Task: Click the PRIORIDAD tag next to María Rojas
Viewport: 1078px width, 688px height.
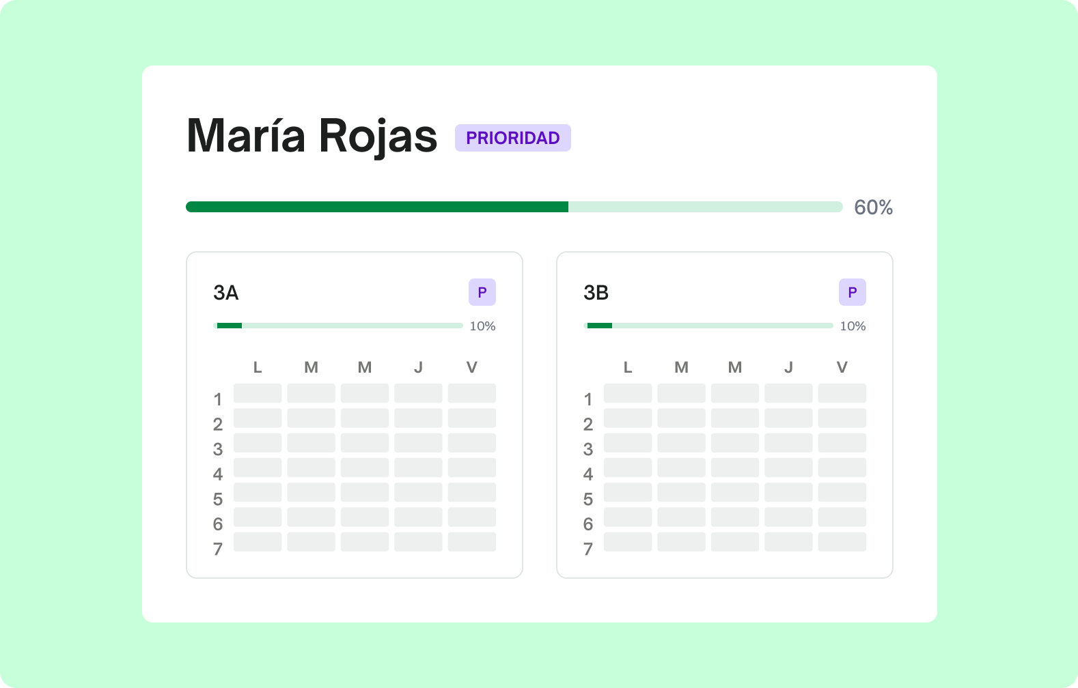Action: point(513,138)
